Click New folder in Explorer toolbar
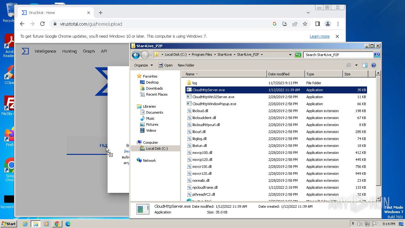Image resolution: width=405 pixels, height=228 pixels. coord(186,65)
